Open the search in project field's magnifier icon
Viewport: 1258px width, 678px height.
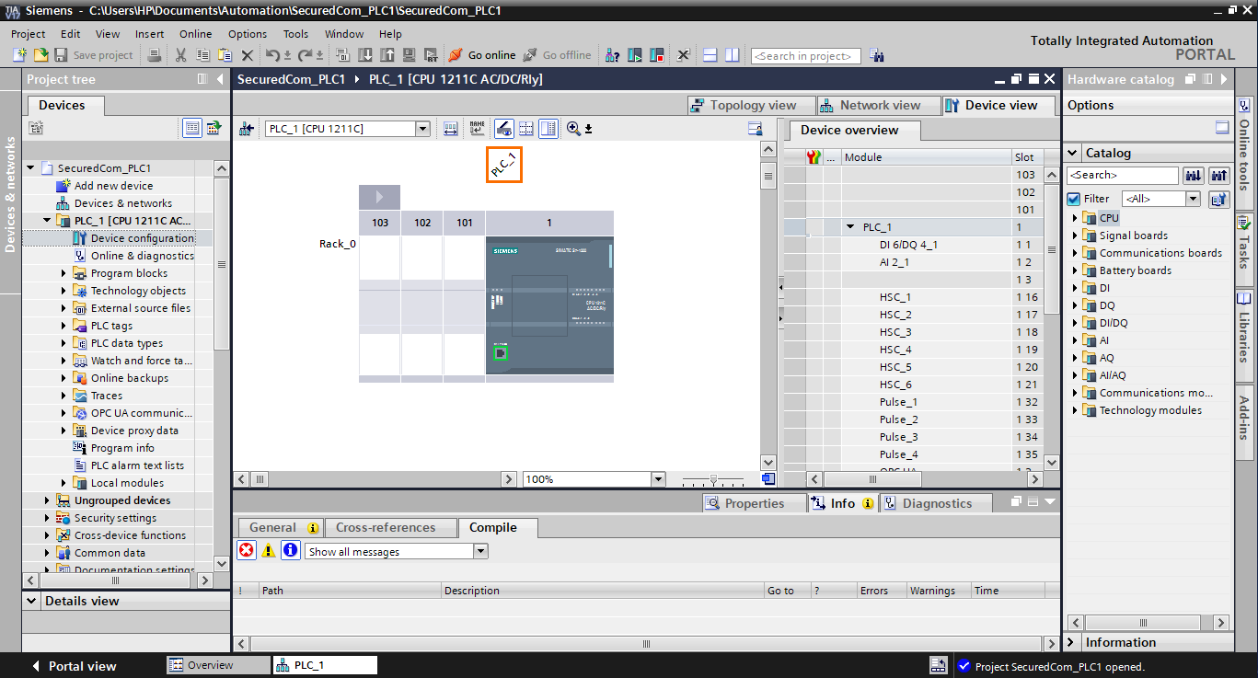pos(876,55)
